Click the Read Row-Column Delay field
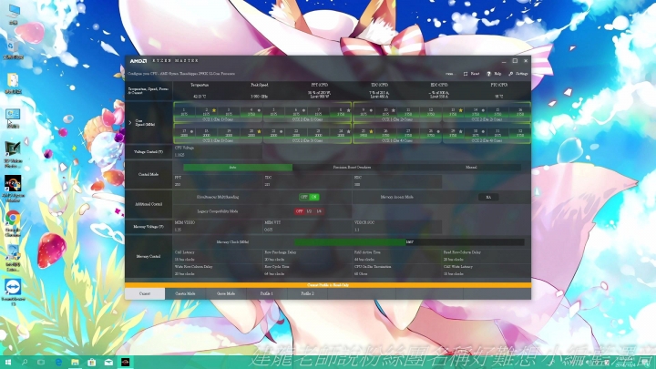656x369 pixels. (487, 260)
